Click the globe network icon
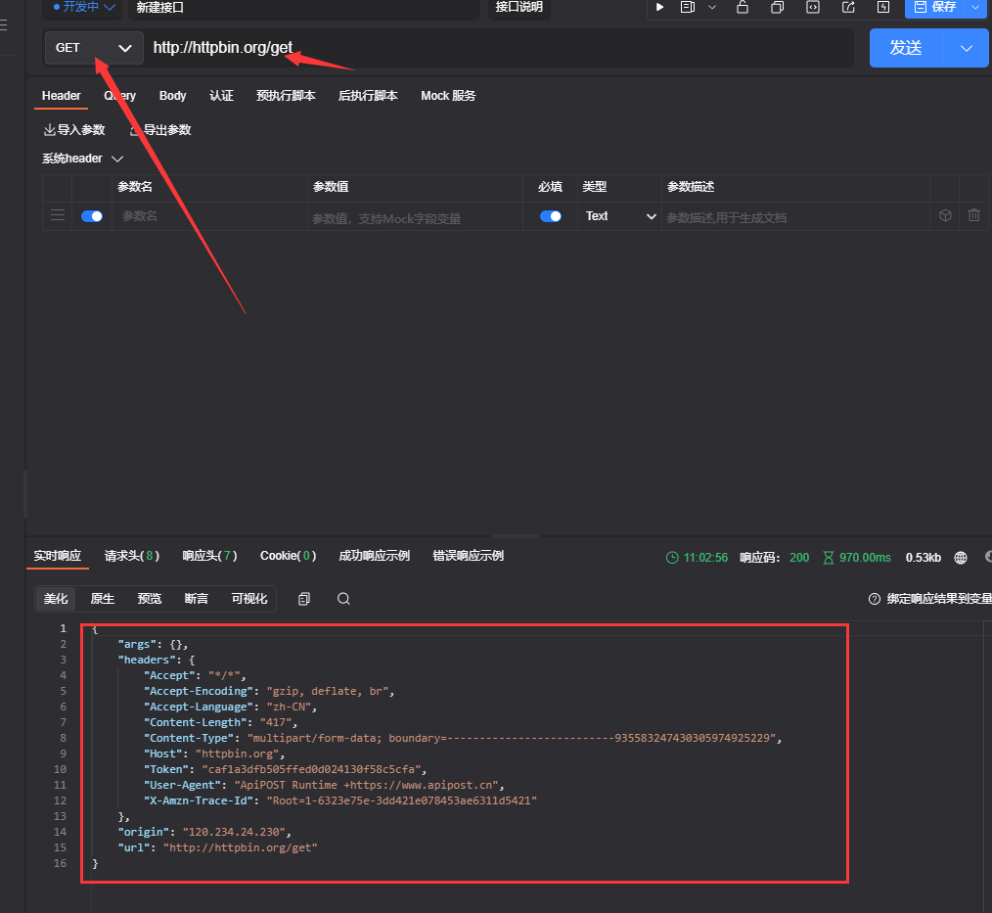 click(961, 558)
